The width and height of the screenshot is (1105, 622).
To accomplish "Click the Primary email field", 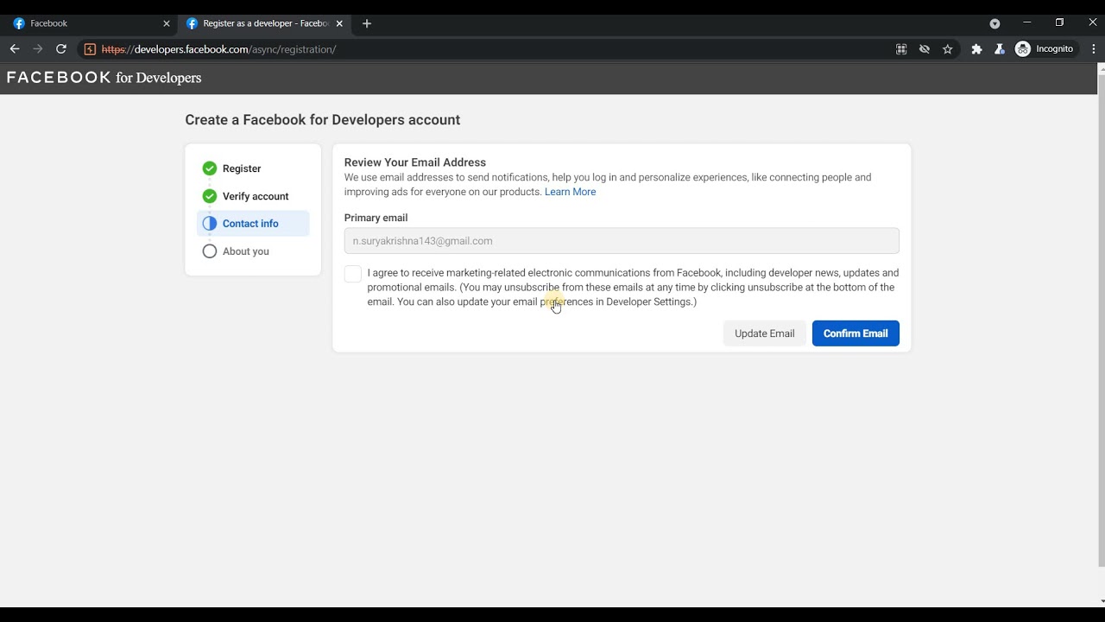I will [x=622, y=241].
